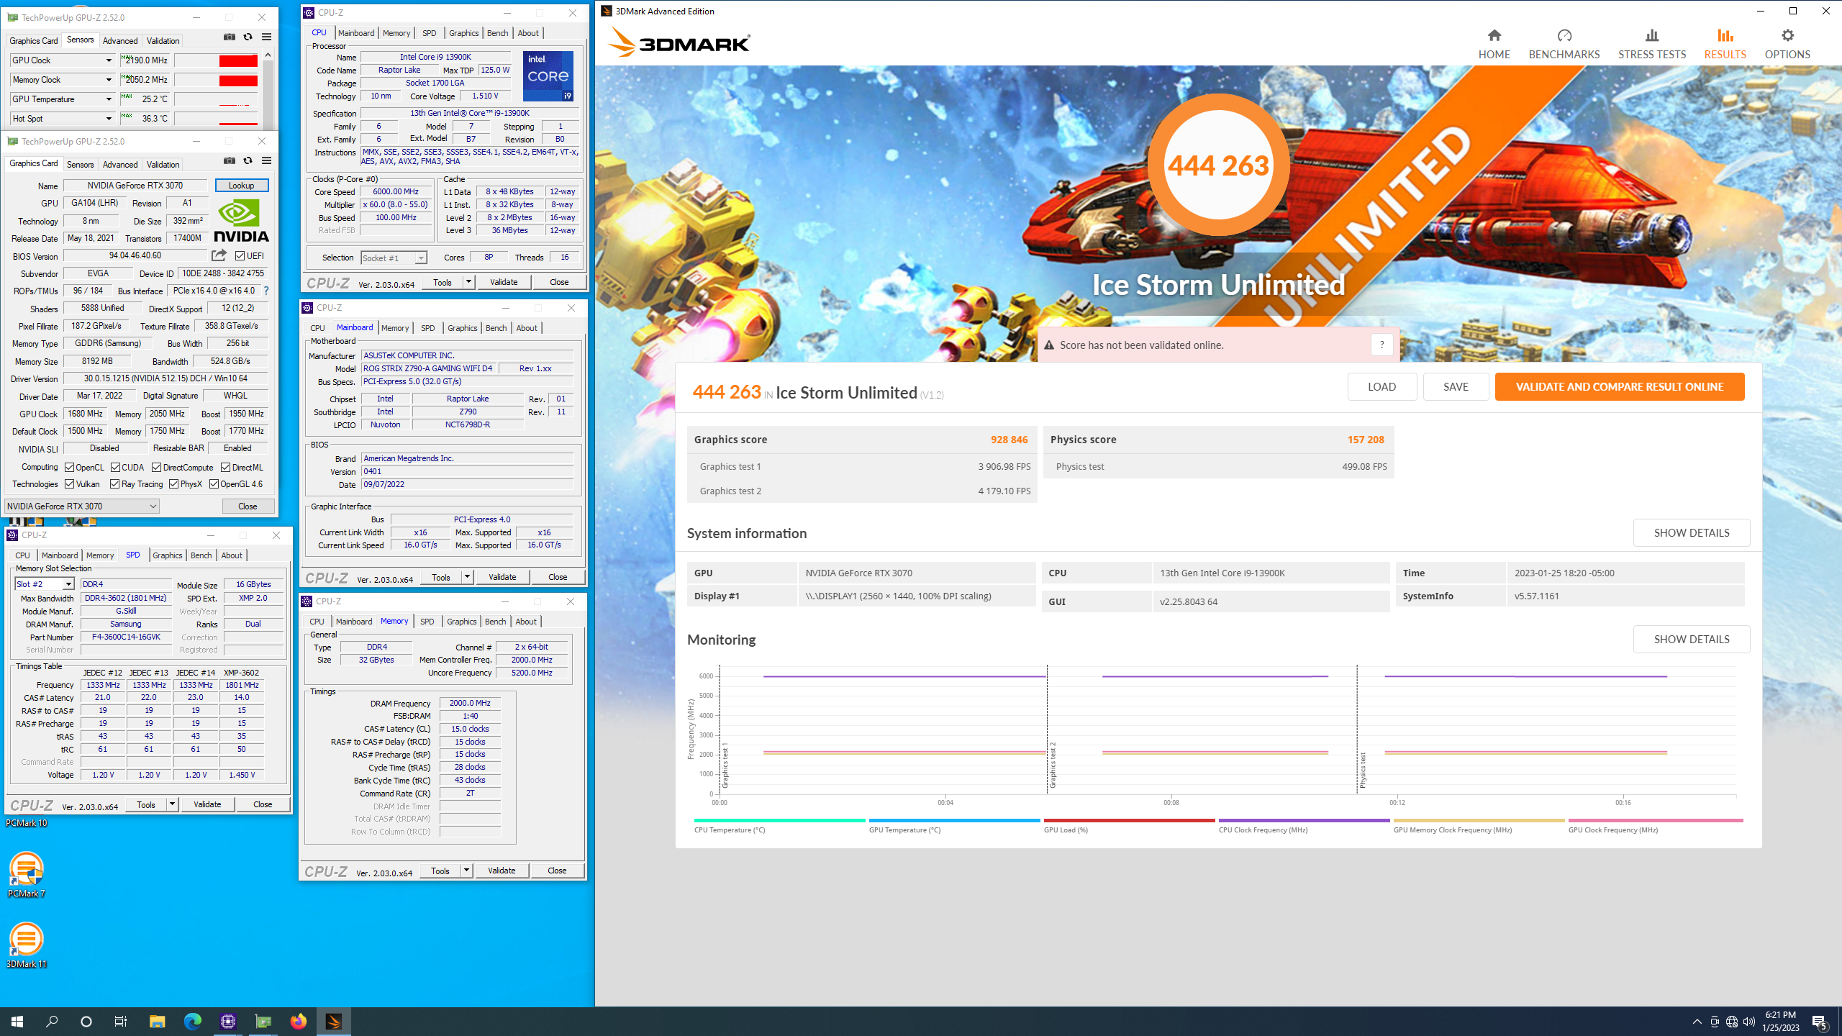The height and width of the screenshot is (1036, 1842).
Task: Open the Benchmarks gauge icon in 3DMark
Action: coord(1564,35)
